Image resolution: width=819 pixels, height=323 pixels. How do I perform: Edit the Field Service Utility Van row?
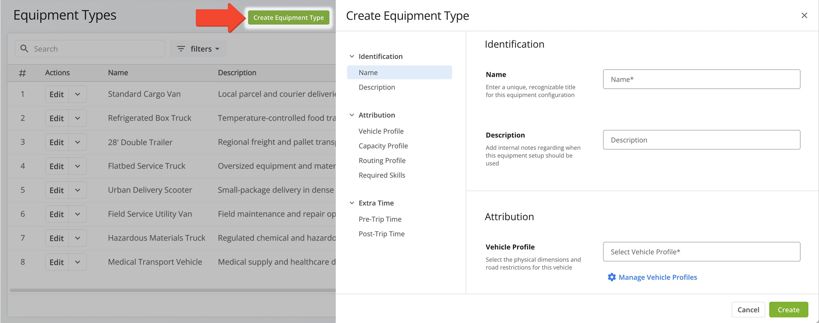56,214
